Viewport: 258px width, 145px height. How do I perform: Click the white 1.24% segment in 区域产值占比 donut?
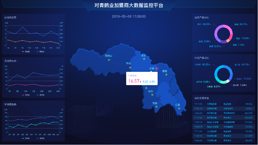point(228,81)
